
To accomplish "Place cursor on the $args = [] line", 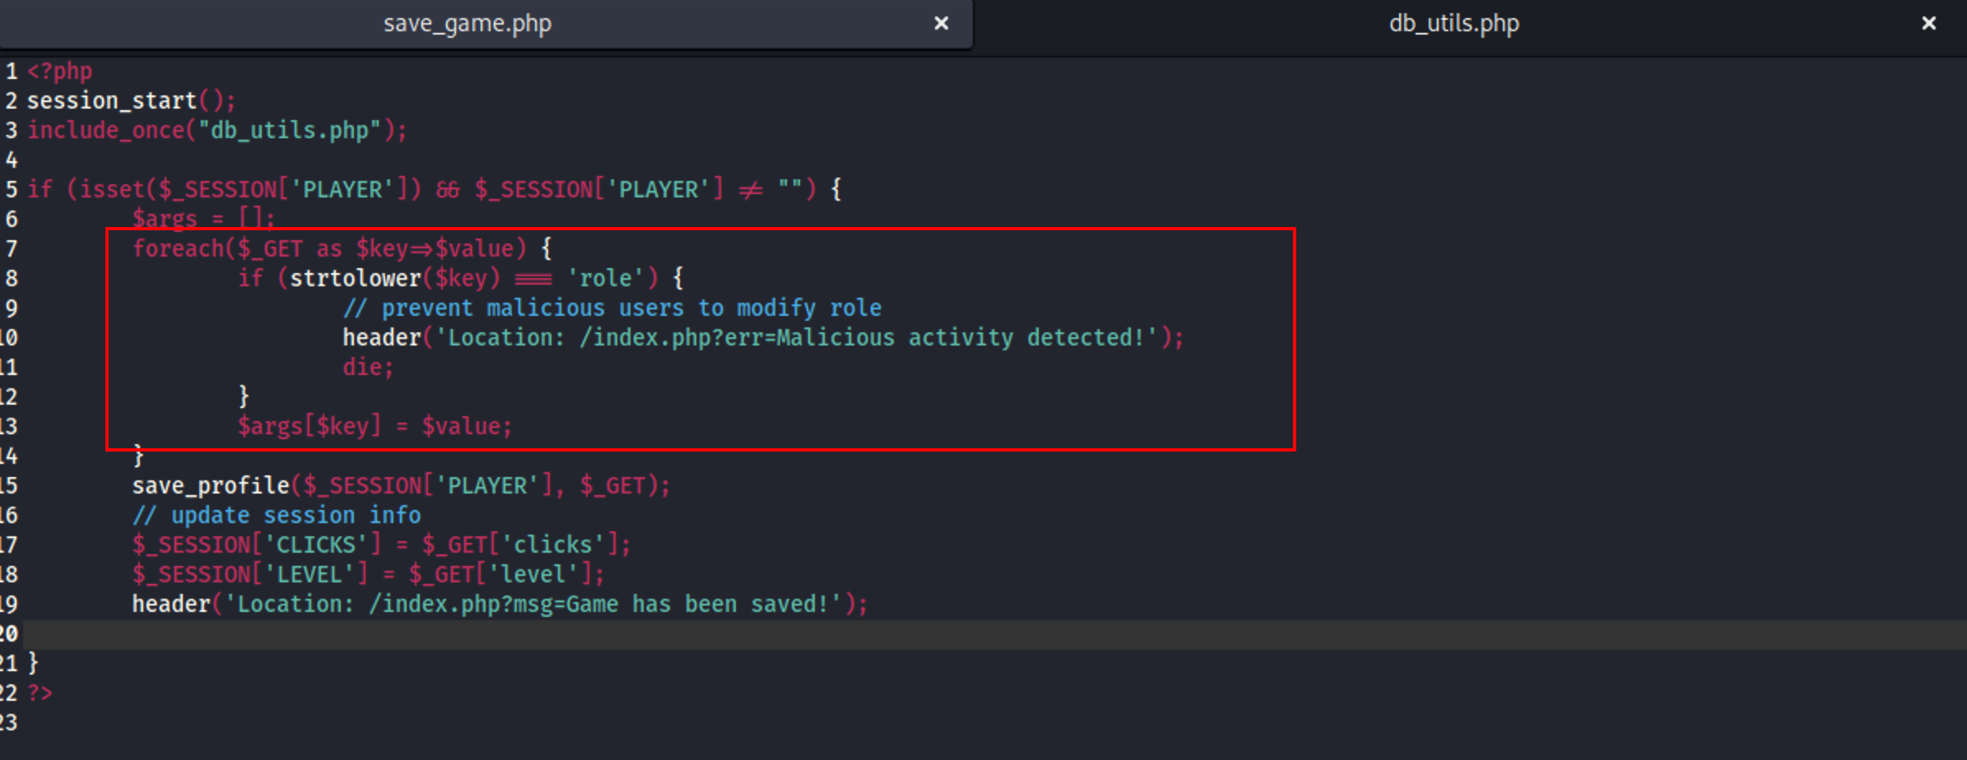I will [203, 220].
